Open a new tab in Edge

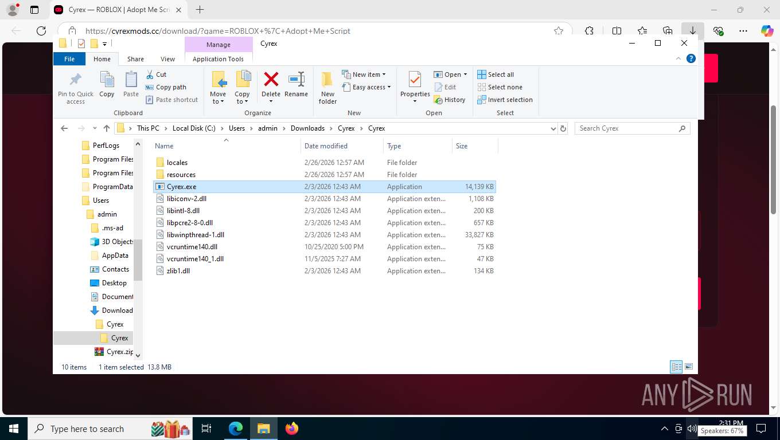[200, 10]
